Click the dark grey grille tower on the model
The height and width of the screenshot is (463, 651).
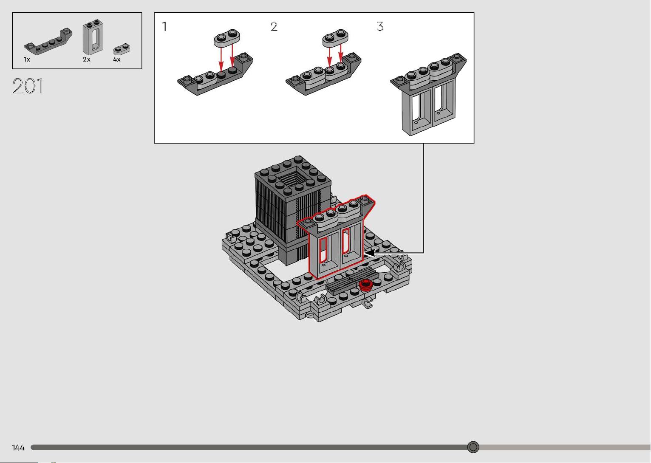pos(292,210)
